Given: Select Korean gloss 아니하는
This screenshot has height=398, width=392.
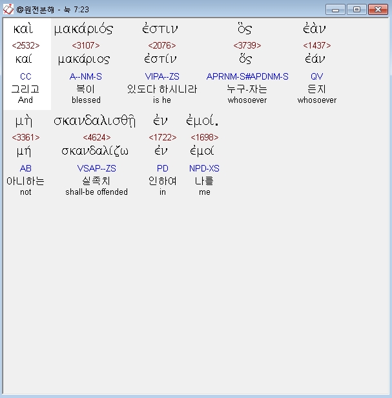Looking at the screenshot, I should tap(25, 181).
